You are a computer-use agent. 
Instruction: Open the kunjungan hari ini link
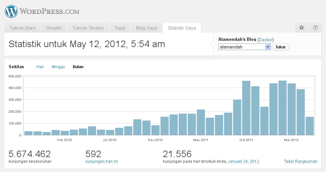101,161
